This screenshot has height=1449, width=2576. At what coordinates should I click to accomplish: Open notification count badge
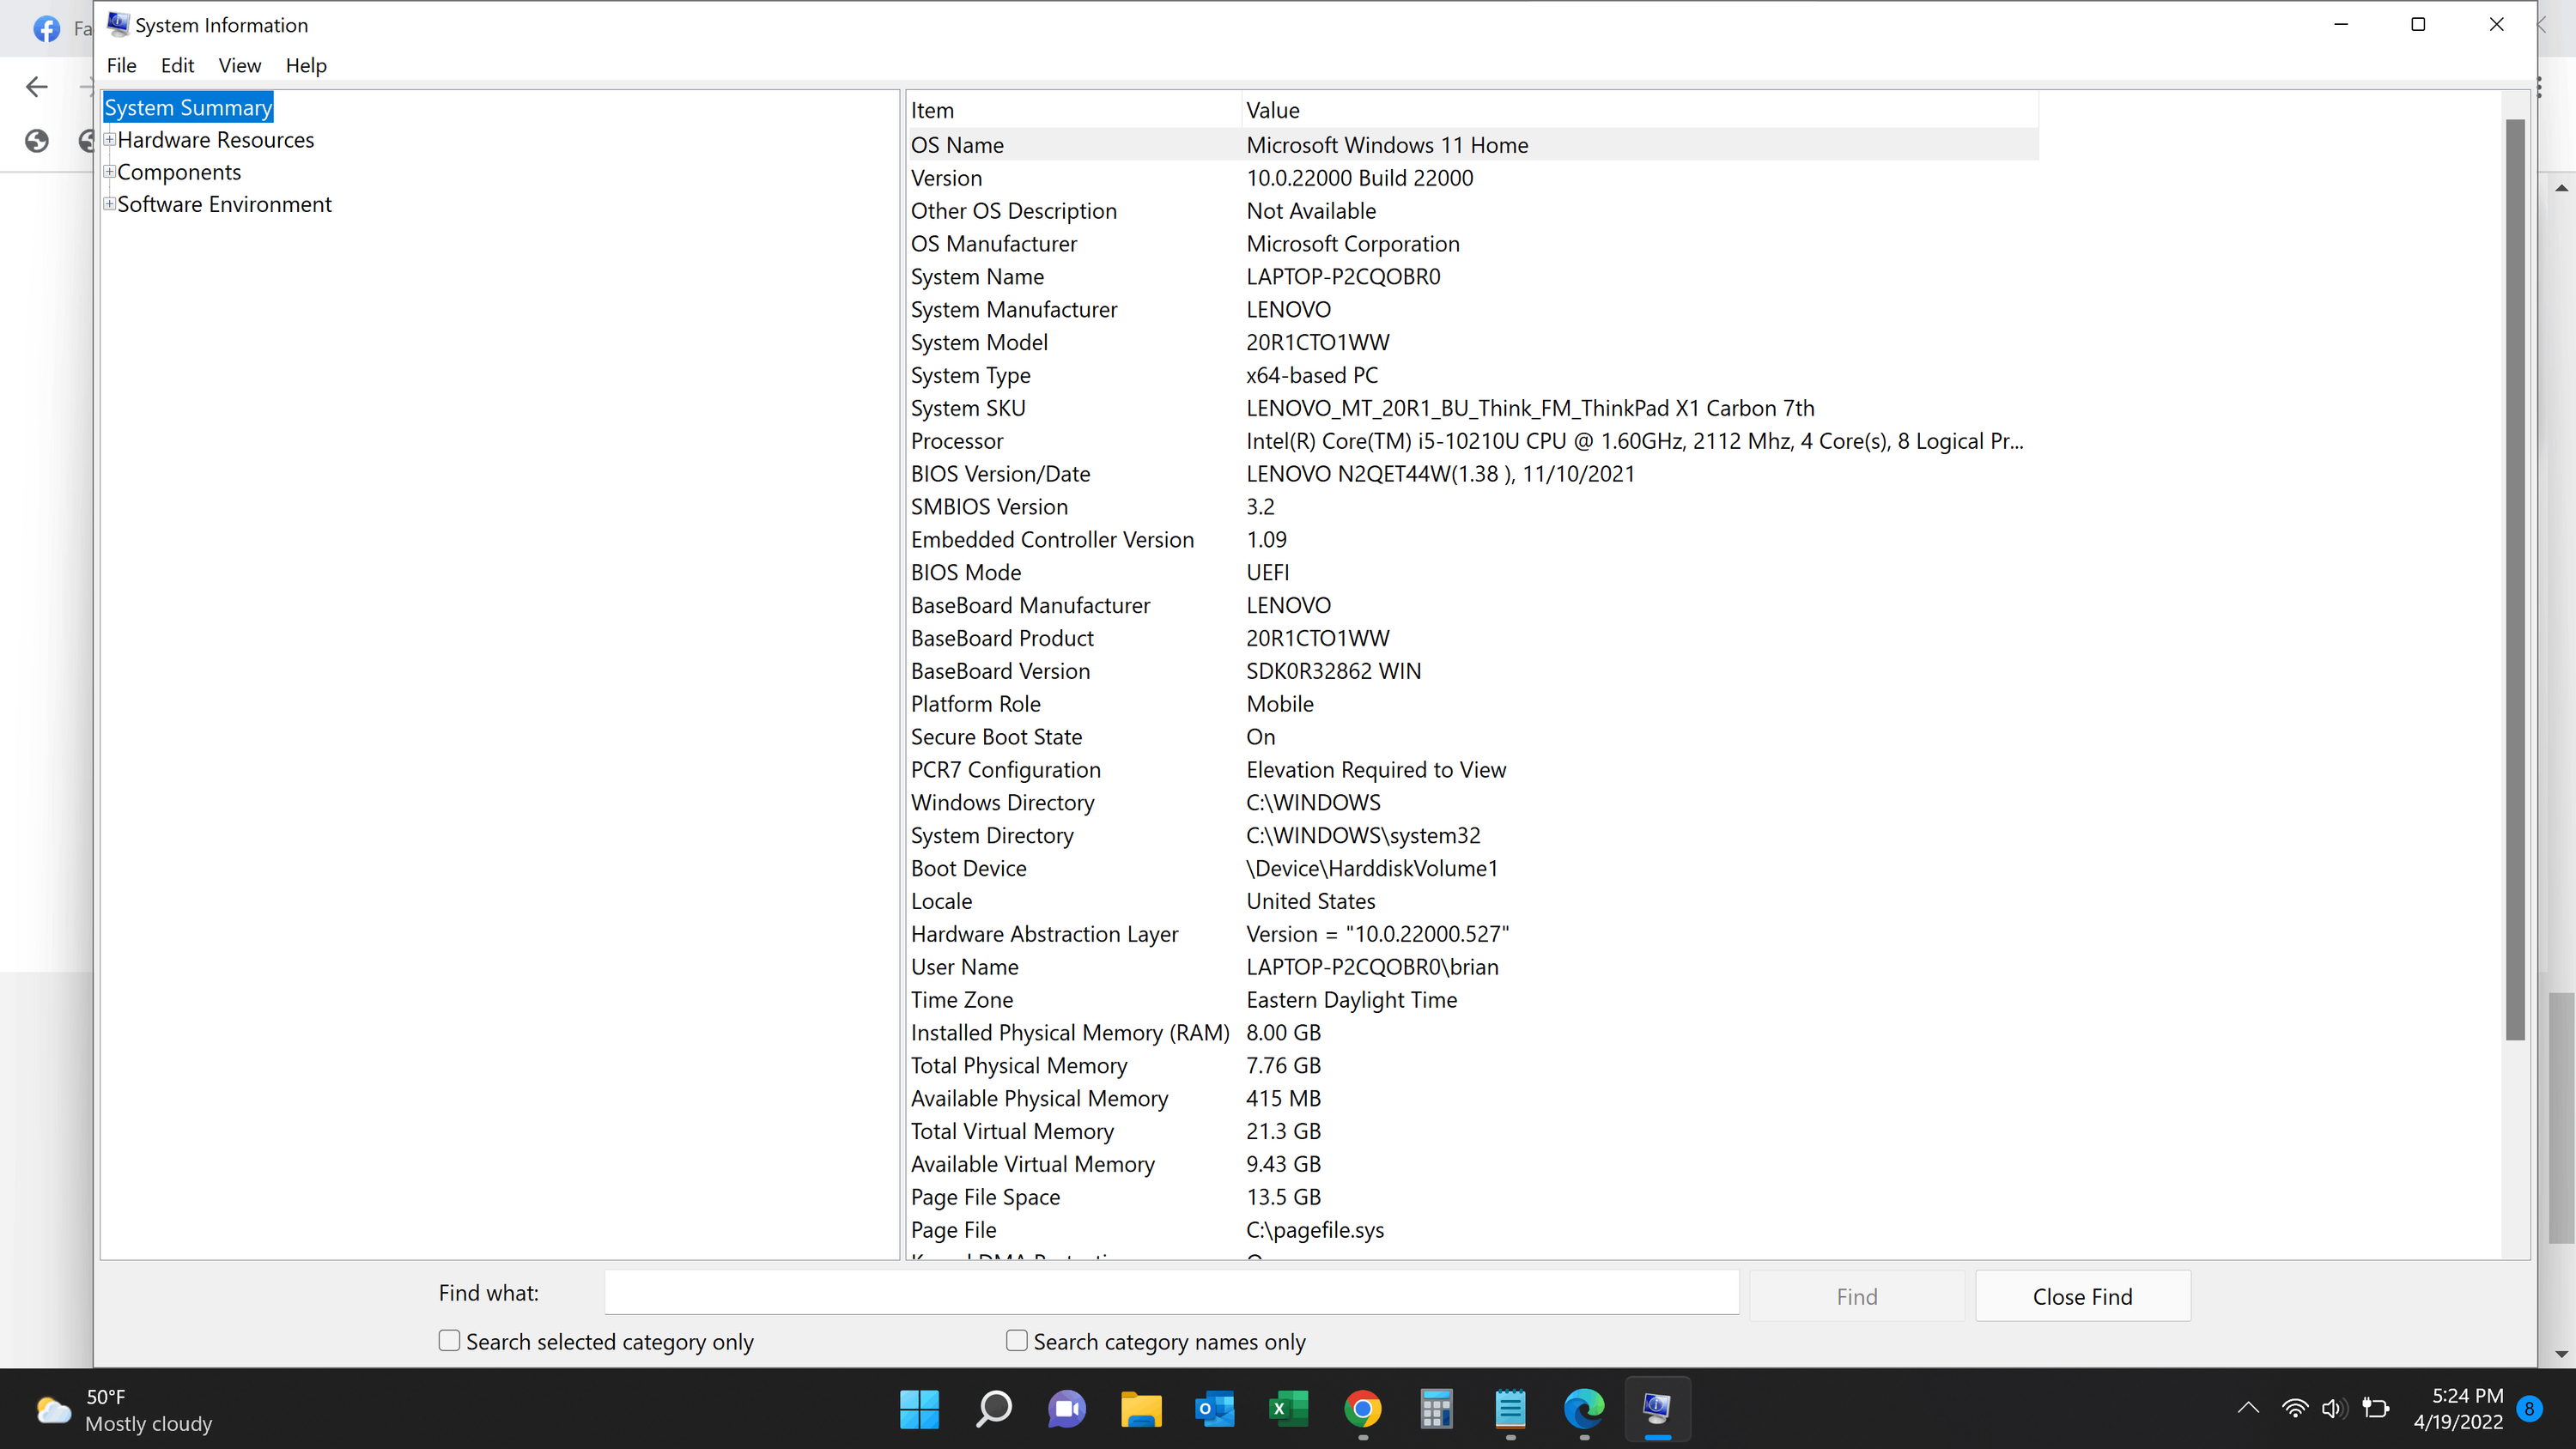coord(2529,1409)
